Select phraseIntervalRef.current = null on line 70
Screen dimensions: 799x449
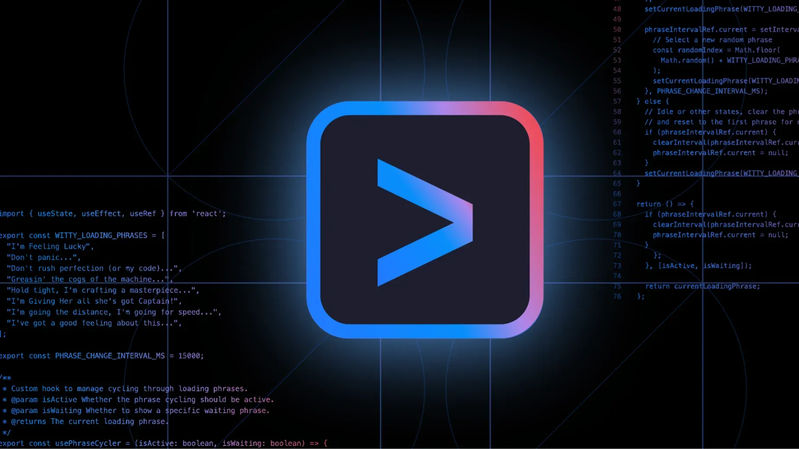coord(721,235)
